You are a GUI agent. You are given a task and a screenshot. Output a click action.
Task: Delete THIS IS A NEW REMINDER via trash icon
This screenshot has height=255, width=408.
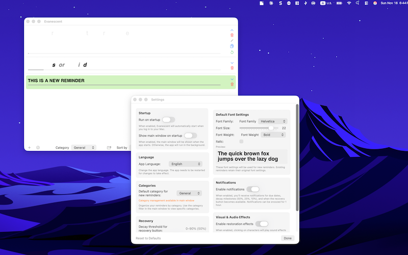click(232, 84)
